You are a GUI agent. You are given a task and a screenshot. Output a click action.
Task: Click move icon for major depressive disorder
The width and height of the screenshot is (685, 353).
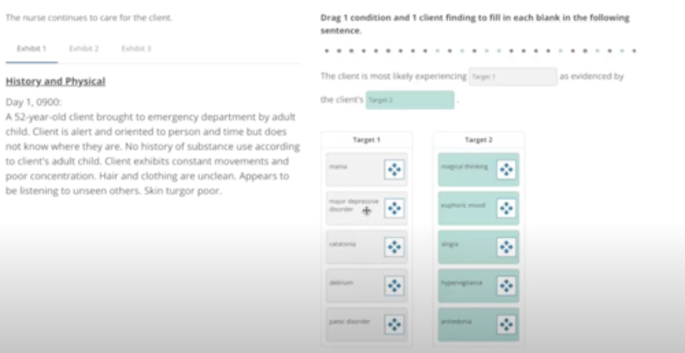click(394, 209)
